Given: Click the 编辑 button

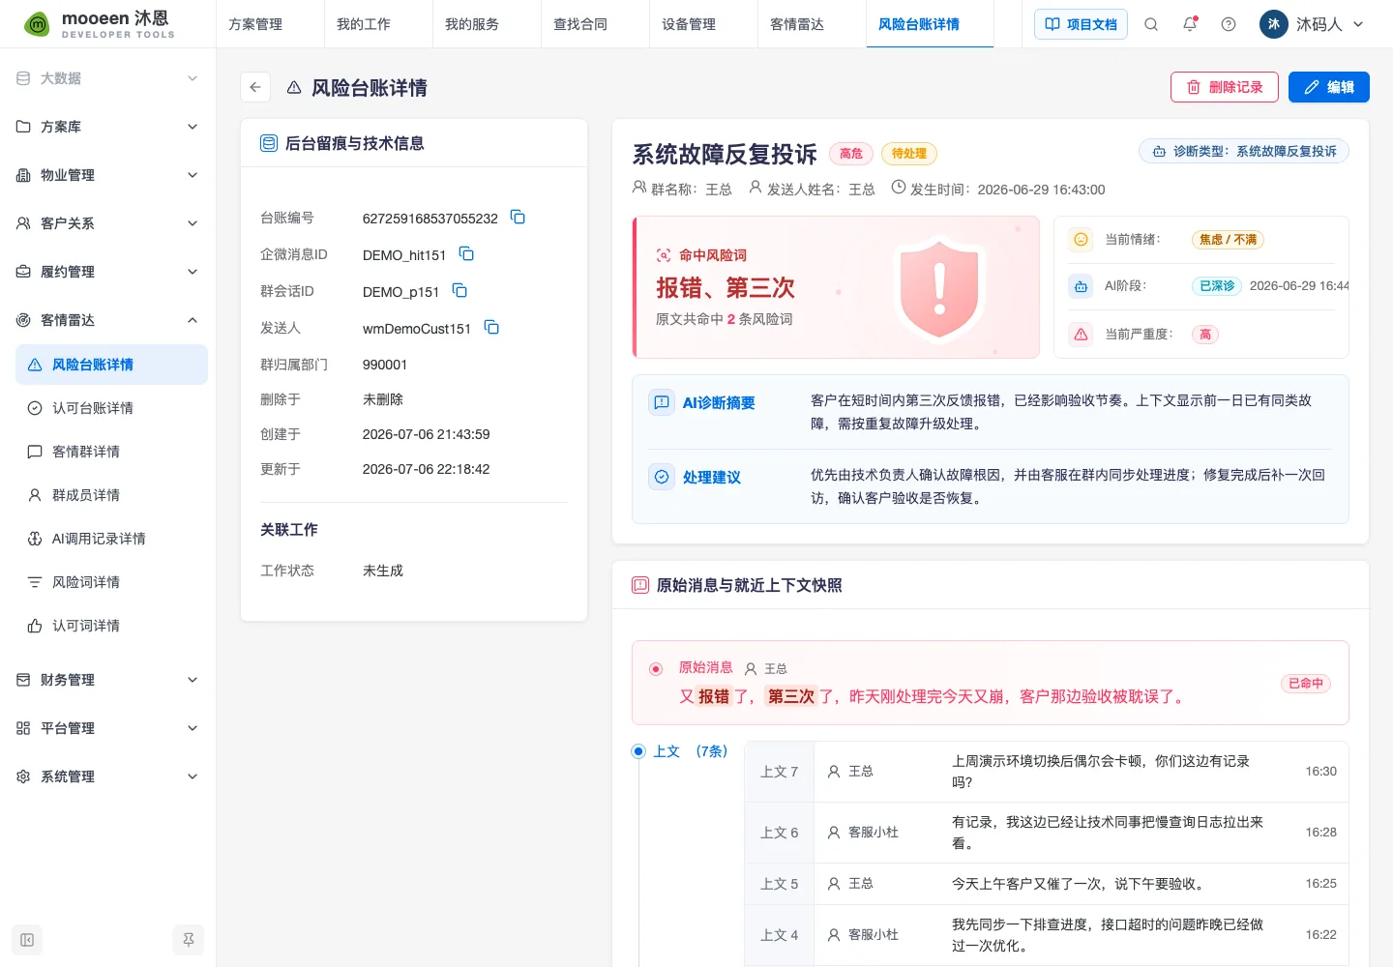Looking at the screenshot, I should tap(1329, 87).
